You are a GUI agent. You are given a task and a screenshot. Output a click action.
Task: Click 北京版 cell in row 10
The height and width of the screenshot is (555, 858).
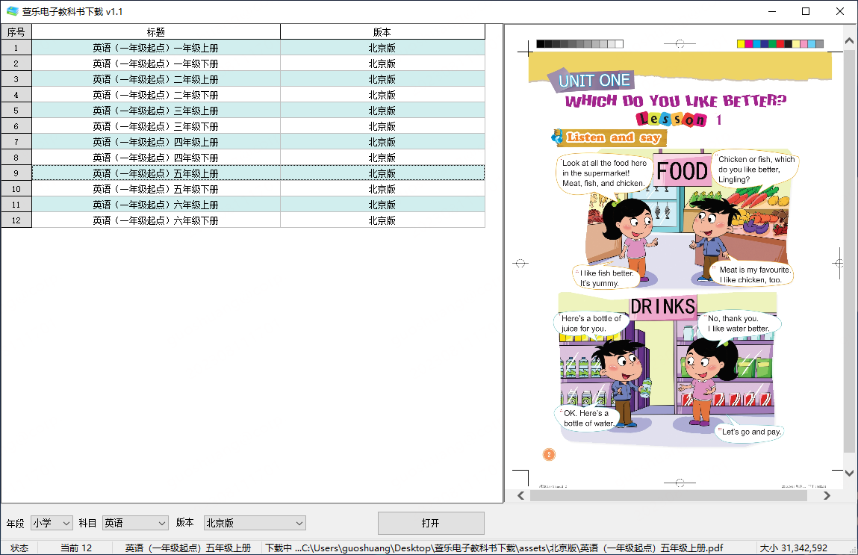(x=382, y=189)
